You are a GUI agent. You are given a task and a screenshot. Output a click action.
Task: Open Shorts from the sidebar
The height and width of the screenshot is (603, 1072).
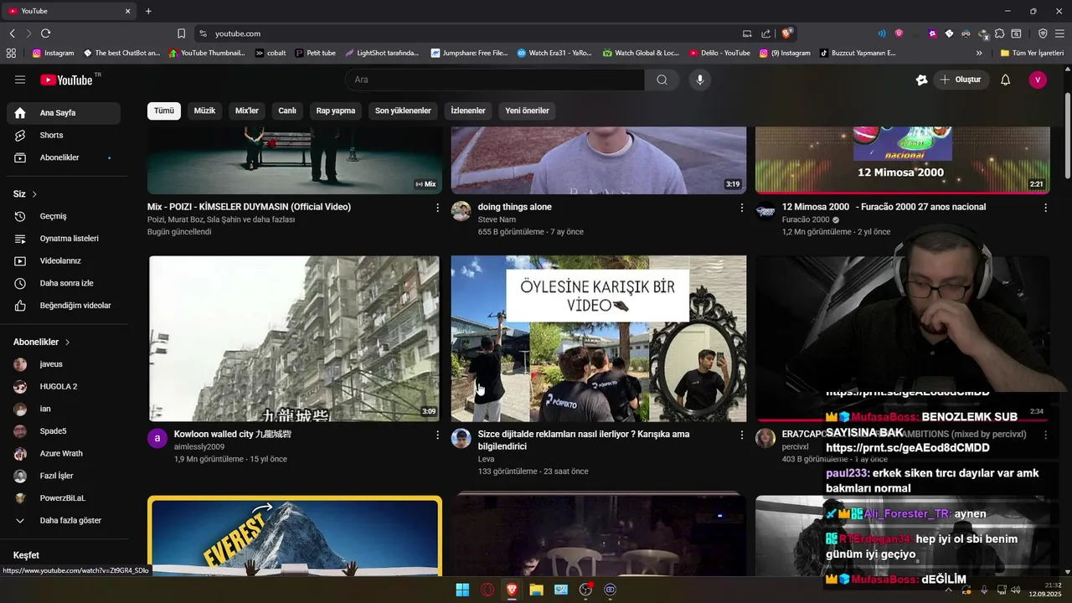pos(64,135)
